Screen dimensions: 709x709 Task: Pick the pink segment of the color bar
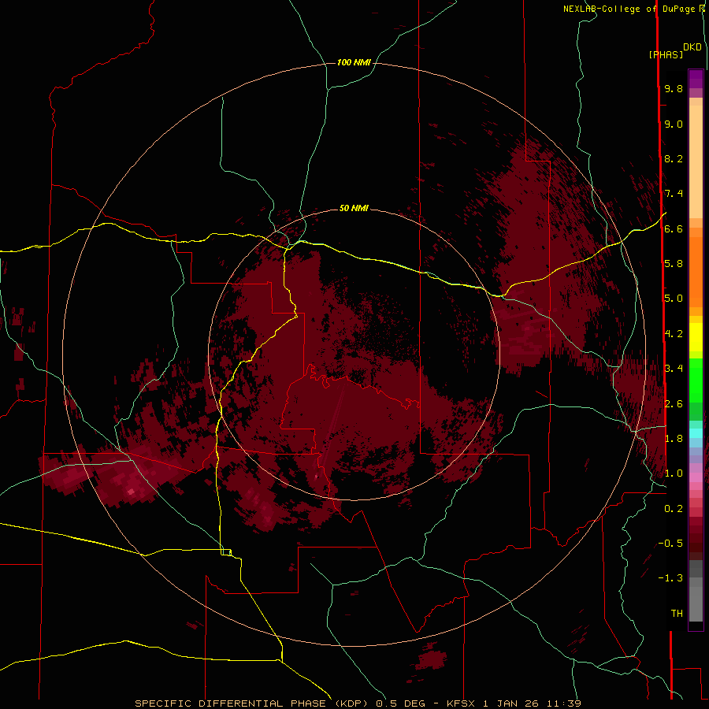point(696,477)
